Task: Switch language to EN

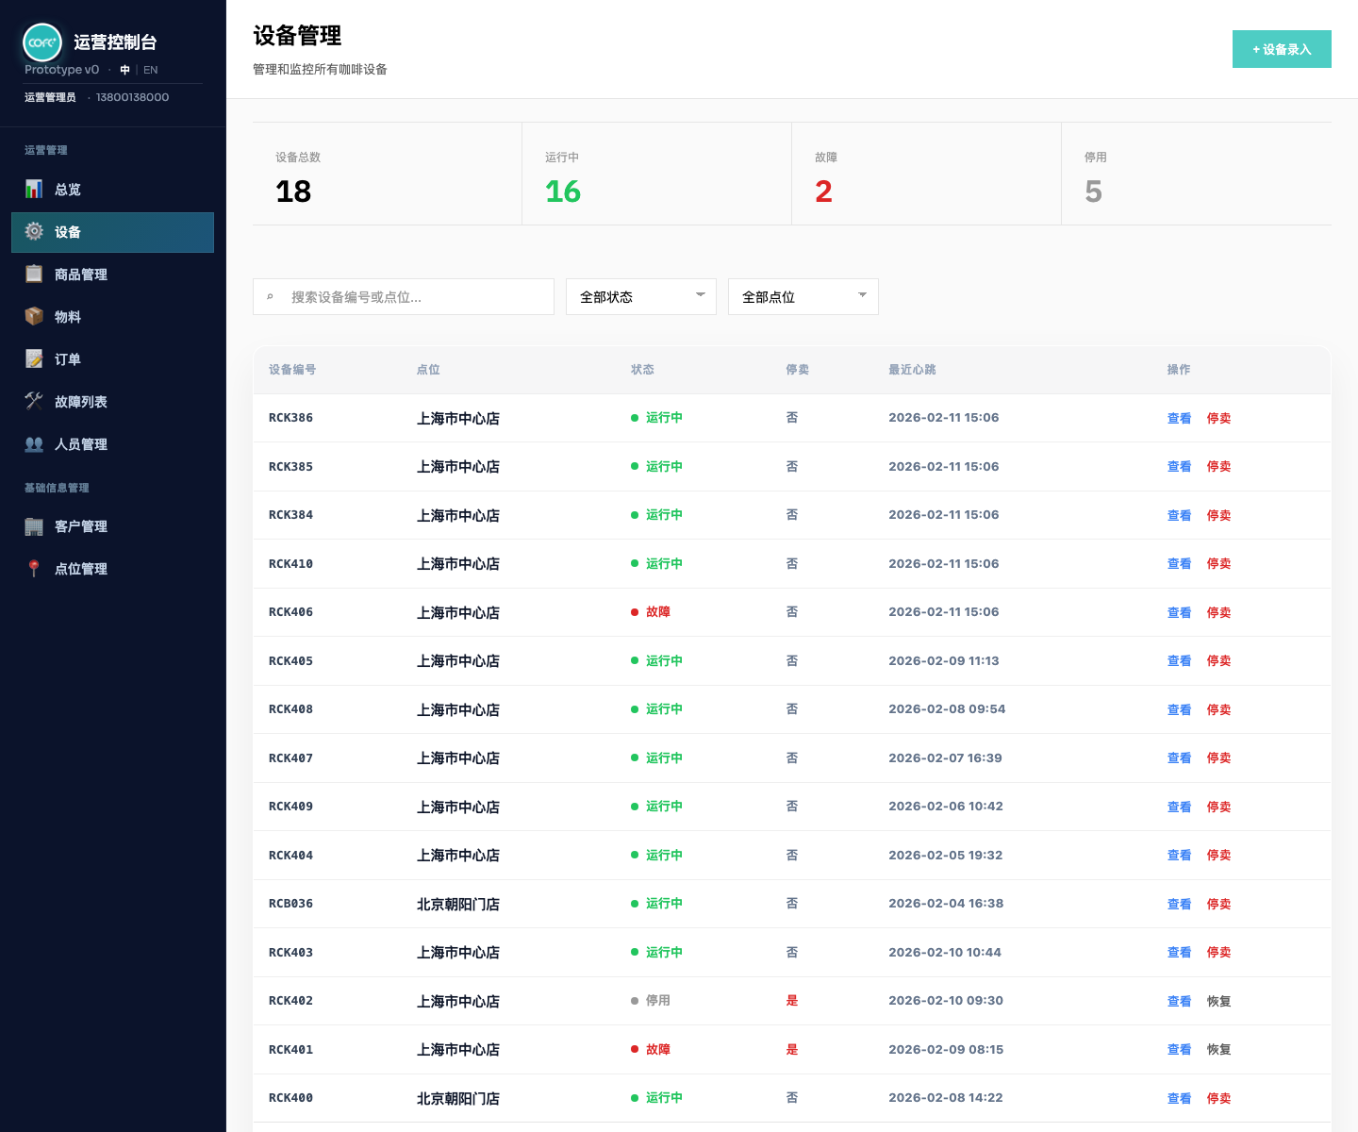Action: coord(150,70)
